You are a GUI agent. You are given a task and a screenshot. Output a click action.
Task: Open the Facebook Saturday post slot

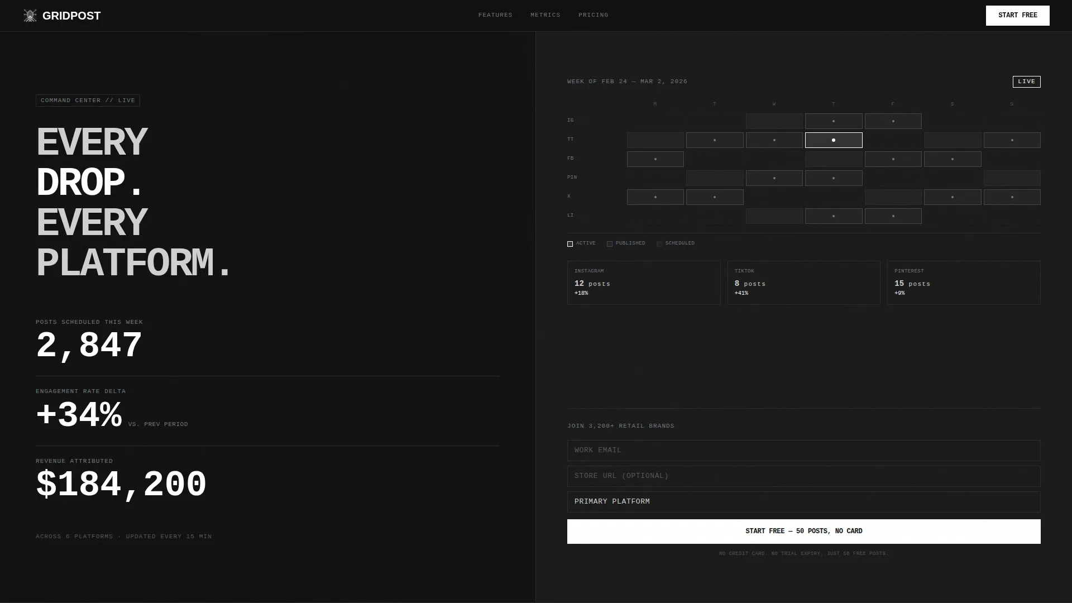coord(953,159)
